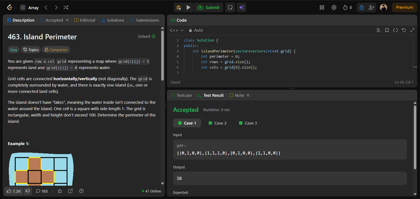Select Case 3 result
This screenshot has width=420, height=199.
click(248, 123)
